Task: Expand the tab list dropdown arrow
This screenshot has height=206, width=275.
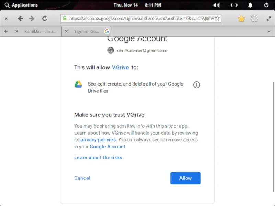Action: click(269, 31)
